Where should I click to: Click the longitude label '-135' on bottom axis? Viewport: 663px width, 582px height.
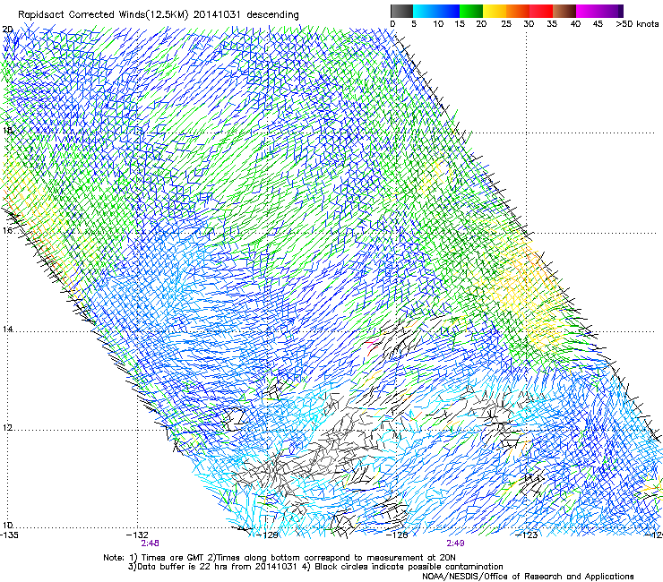point(9,535)
